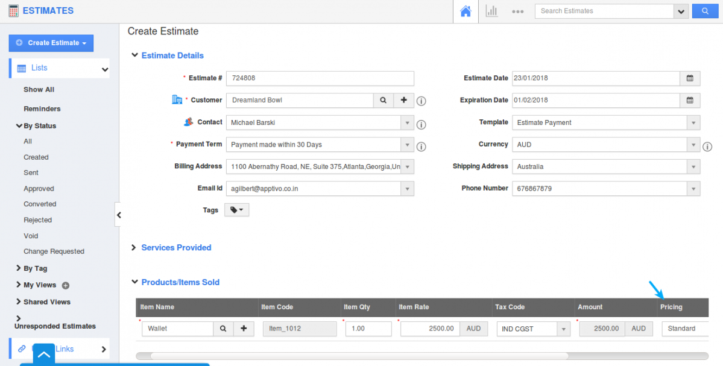This screenshot has height=366, width=723.
Task: Filter estimates by Void status
Action: tap(31, 236)
